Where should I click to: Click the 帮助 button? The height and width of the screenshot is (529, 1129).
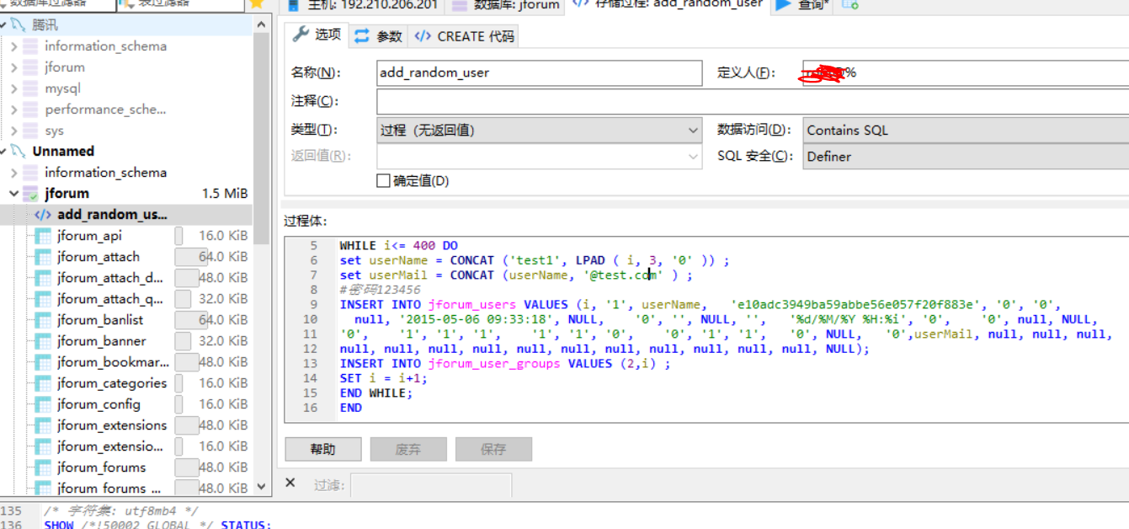tap(323, 449)
